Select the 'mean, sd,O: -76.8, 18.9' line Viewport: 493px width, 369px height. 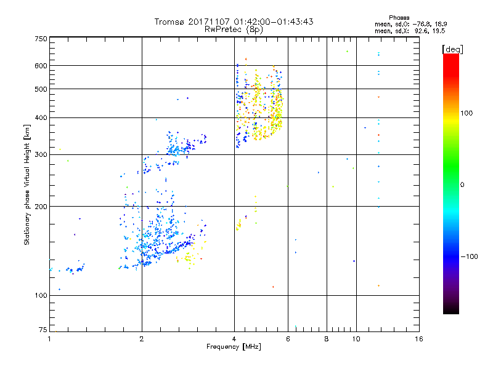(x=410, y=24)
